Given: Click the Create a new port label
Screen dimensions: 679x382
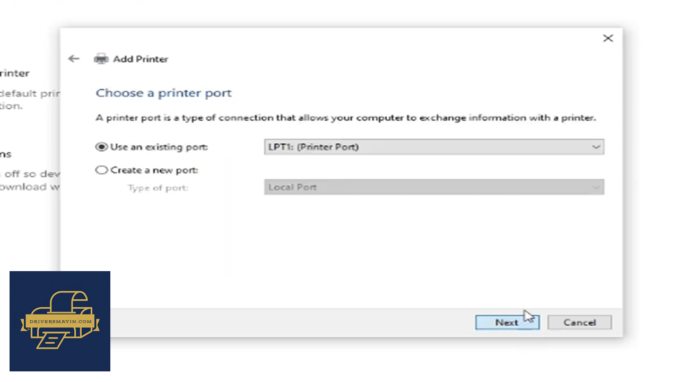Looking at the screenshot, I should (x=154, y=170).
